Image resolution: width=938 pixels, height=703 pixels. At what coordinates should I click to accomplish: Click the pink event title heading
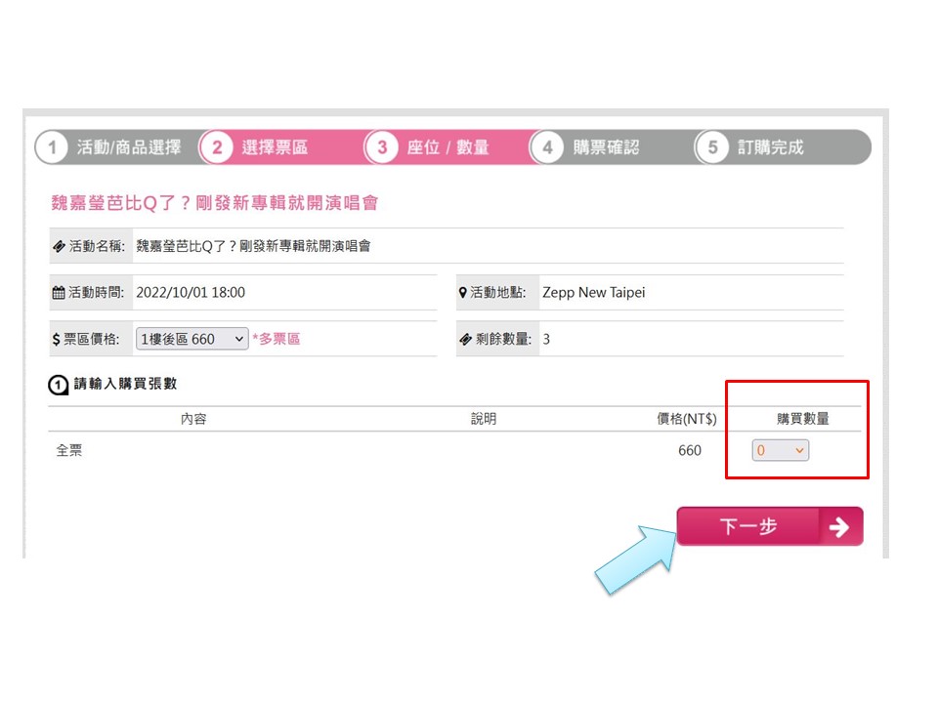pos(214,203)
